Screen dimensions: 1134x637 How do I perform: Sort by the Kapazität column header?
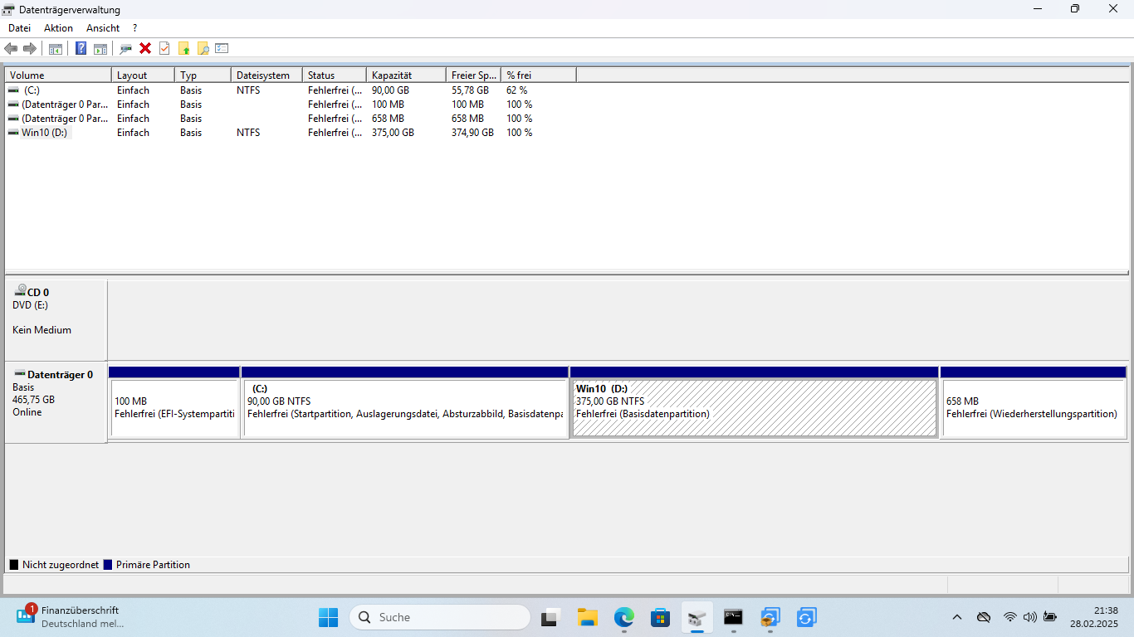coord(406,75)
